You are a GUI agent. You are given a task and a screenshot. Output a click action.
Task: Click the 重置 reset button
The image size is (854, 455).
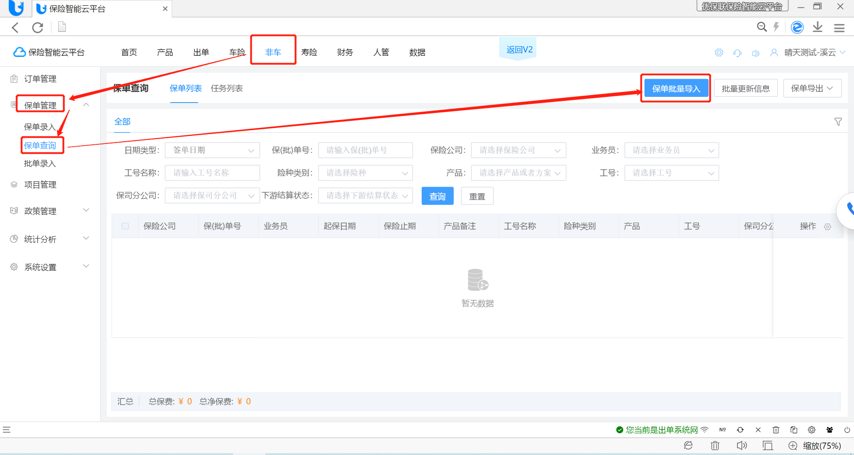pos(477,196)
